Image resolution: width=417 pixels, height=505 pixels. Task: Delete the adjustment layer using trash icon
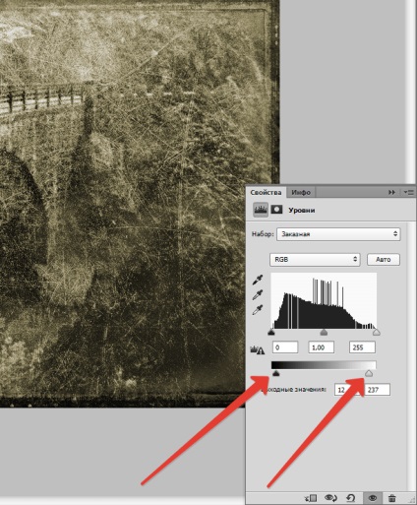391,498
